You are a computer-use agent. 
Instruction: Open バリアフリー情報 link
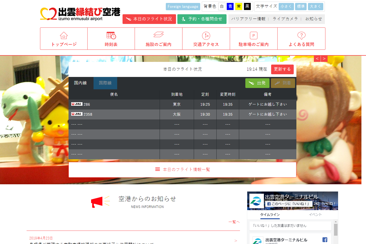point(248,19)
